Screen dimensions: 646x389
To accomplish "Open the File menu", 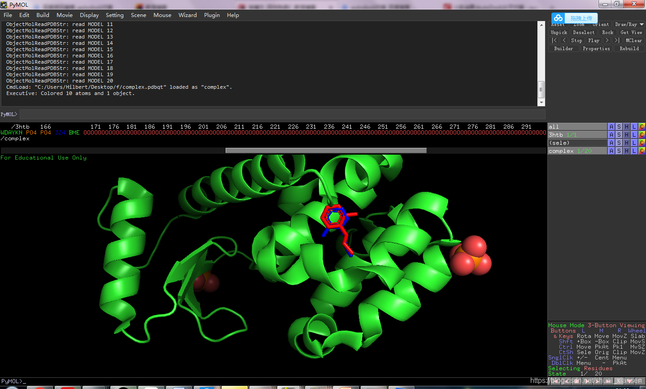I will 8,15.
